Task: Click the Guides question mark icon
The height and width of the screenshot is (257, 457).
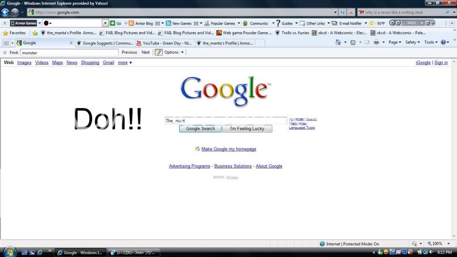Action: tap(278, 23)
